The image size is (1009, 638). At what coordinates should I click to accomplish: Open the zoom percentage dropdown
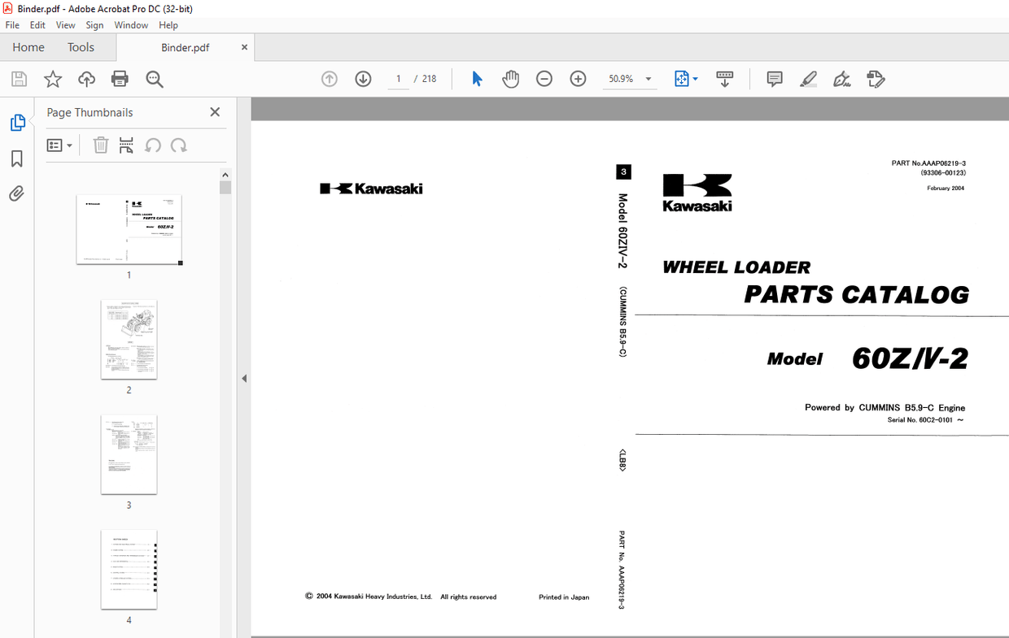(x=630, y=78)
